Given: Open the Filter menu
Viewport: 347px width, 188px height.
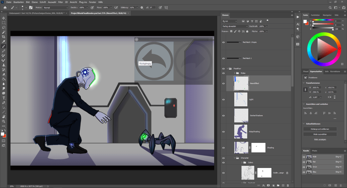Looking at the screenshot, I should [60, 2].
